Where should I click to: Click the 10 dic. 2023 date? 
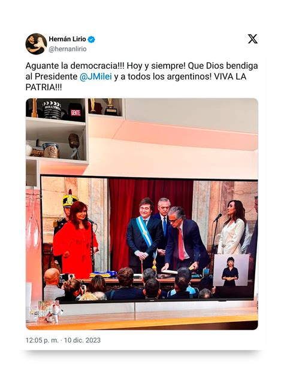(82, 340)
